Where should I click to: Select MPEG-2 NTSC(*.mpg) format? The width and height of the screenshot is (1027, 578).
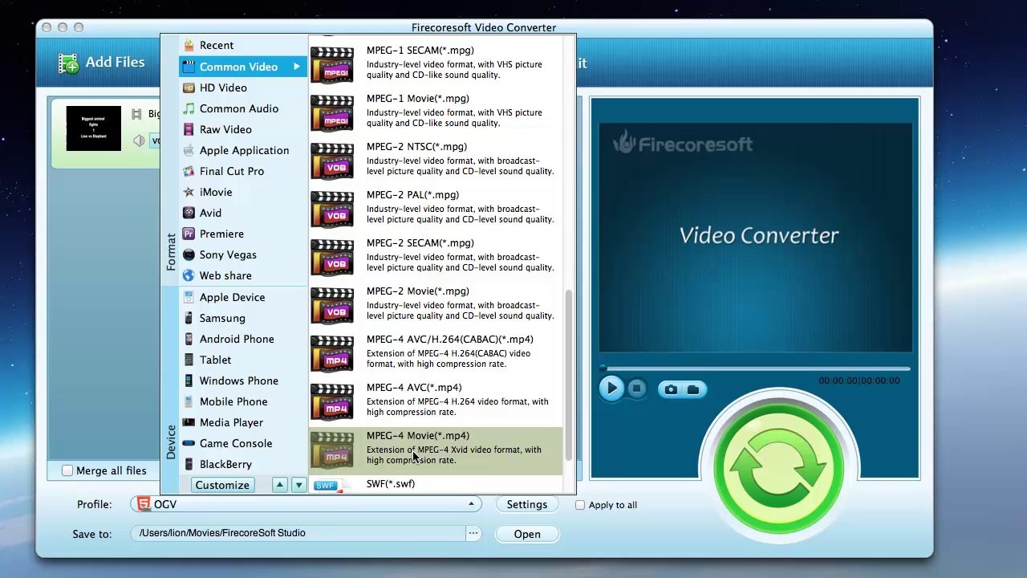tap(436, 159)
